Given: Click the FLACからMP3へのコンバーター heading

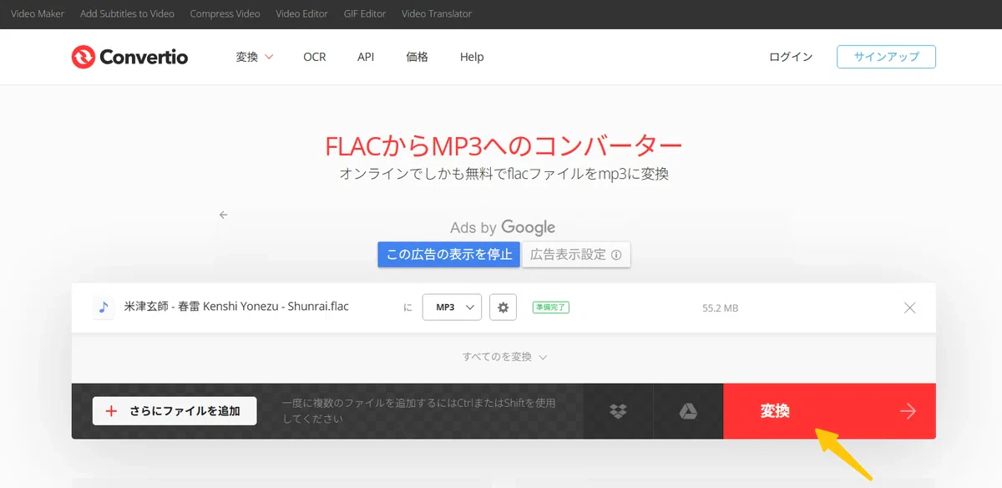Looking at the screenshot, I should (504, 146).
